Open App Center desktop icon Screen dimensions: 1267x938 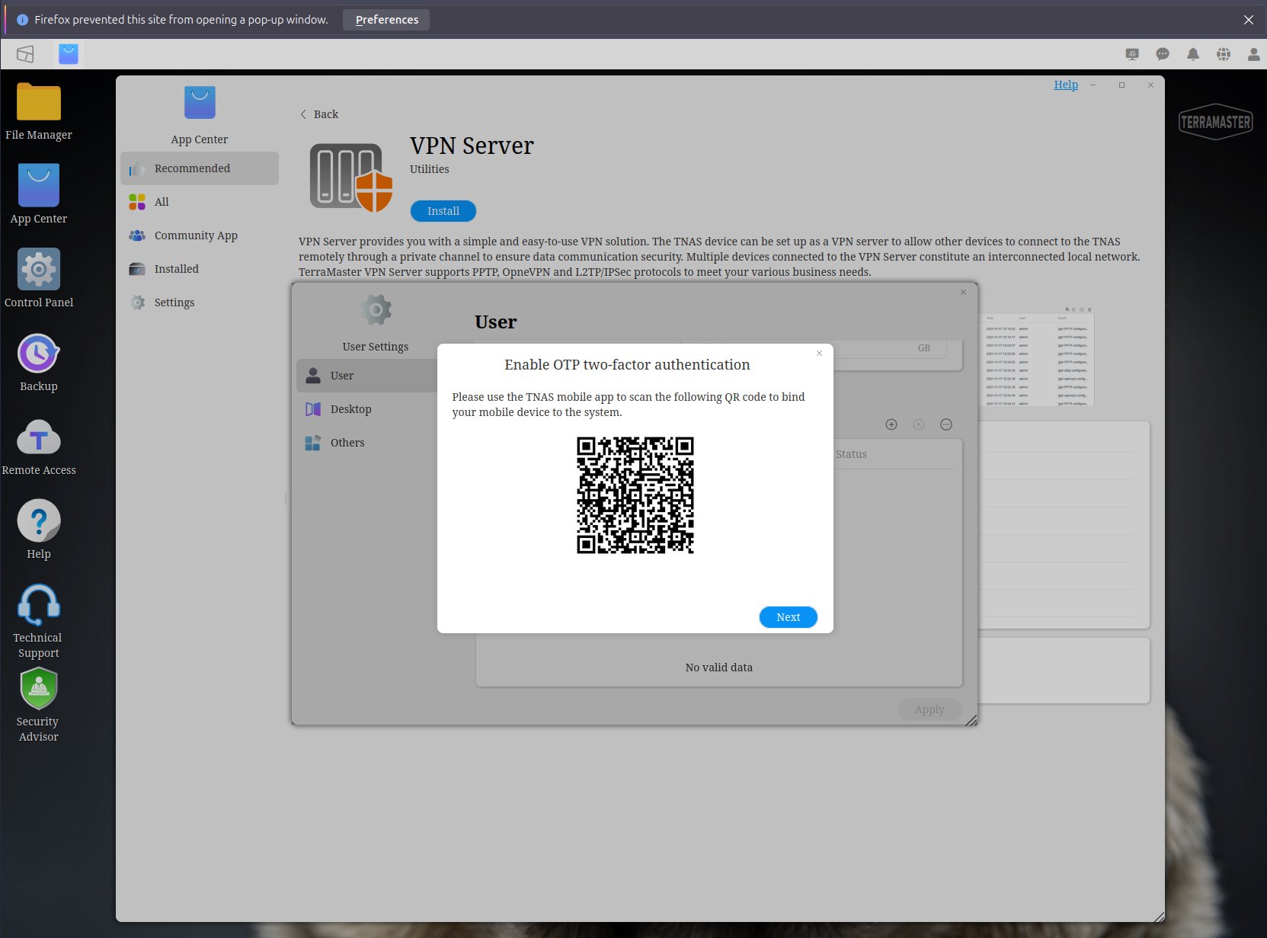(39, 195)
